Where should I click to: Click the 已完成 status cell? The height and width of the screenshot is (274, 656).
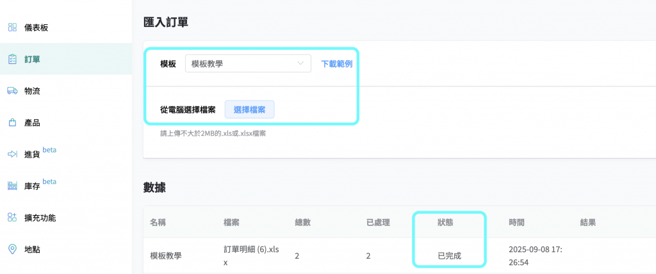(x=450, y=255)
